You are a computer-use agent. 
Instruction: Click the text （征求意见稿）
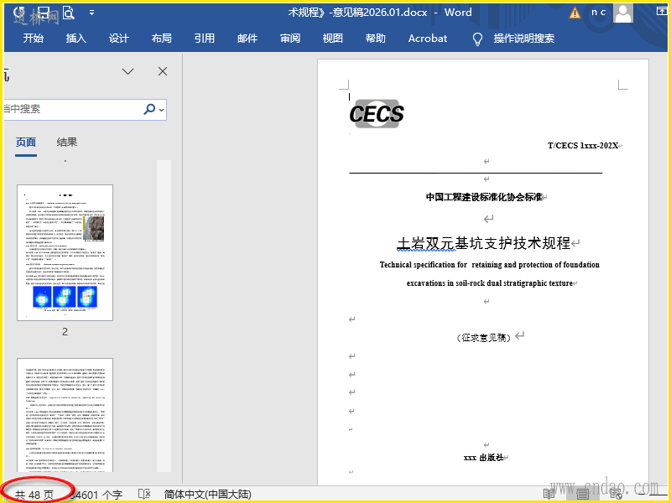click(x=484, y=338)
